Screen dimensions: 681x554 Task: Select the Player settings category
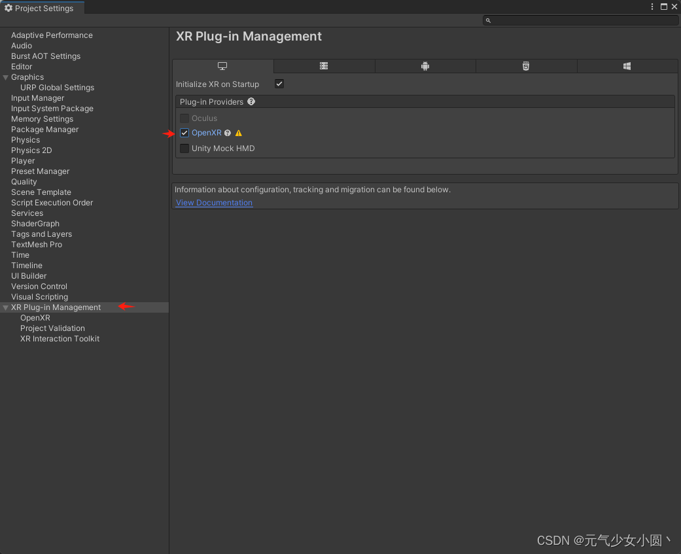[x=23, y=161]
